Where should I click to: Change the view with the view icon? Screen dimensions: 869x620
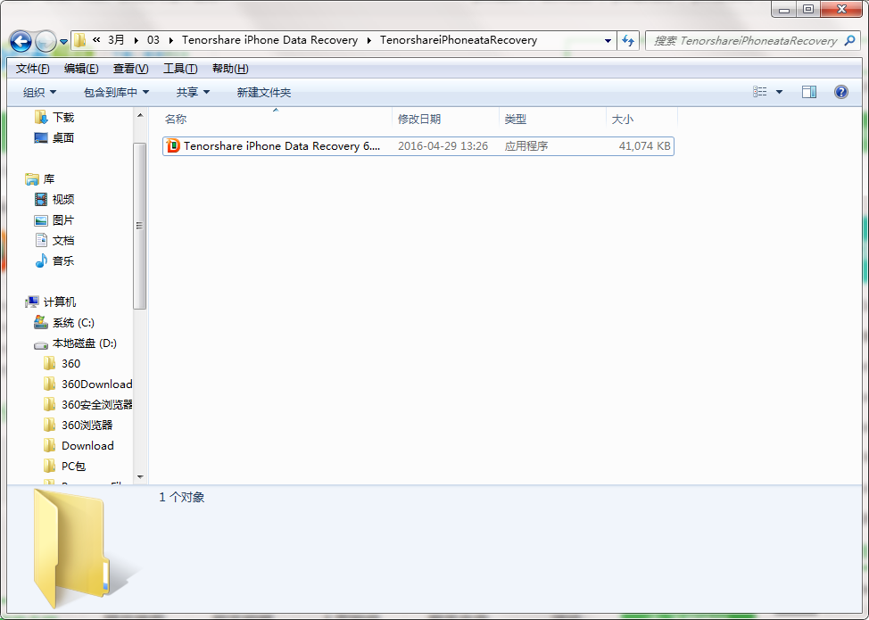click(x=760, y=92)
